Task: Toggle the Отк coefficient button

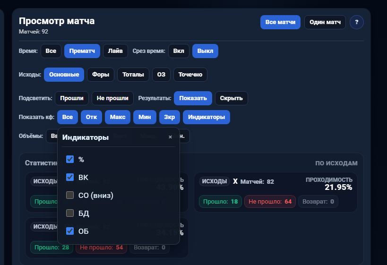Action: pos(91,117)
